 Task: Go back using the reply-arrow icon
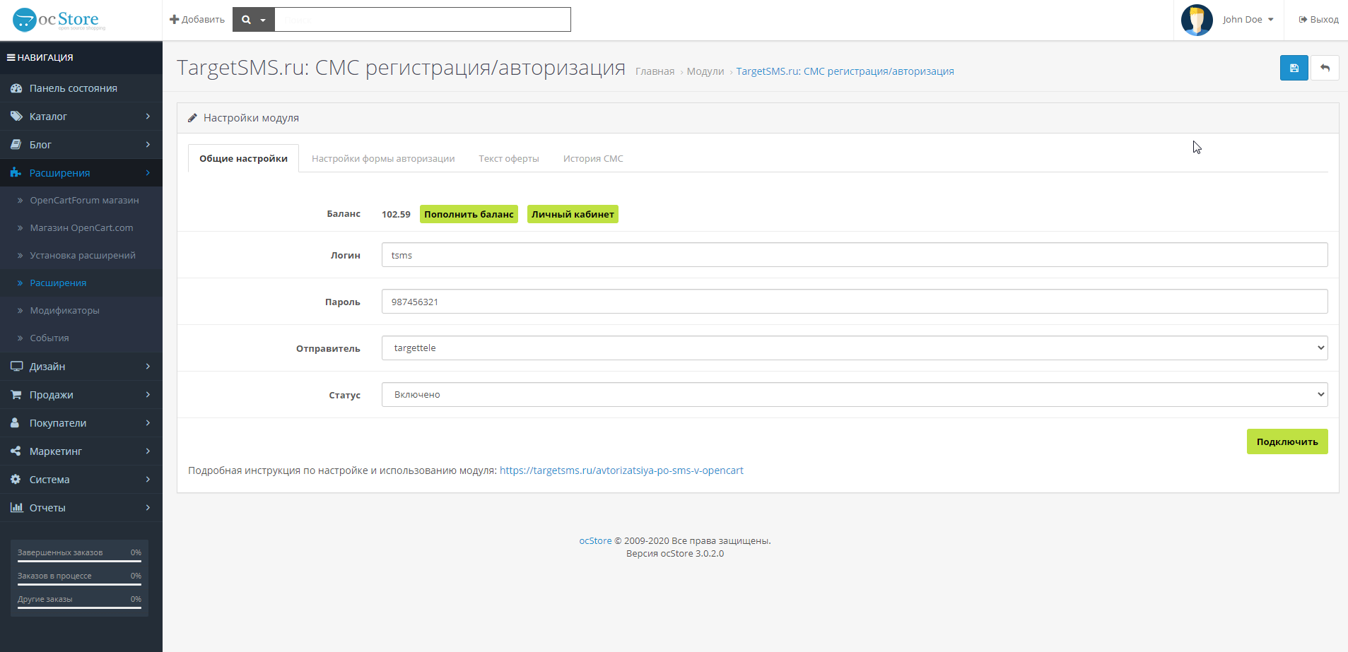coord(1325,68)
